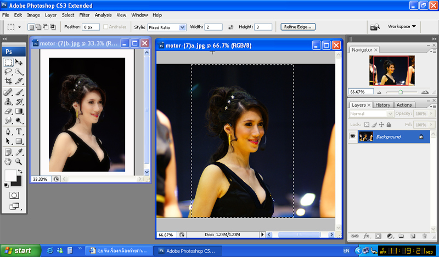Hide the Background layer via eye icon

353,136
